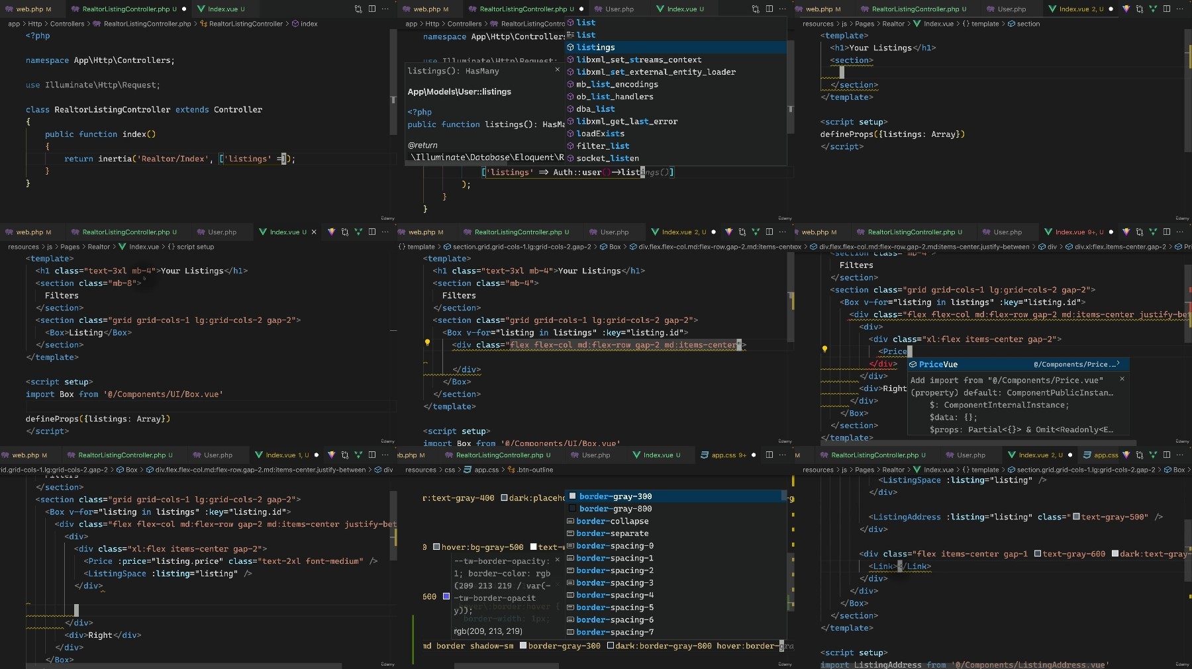Click Open Changes icon in the 'Index.vue 1, U' editor
This screenshot has height=669, width=1192.
(344, 455)
